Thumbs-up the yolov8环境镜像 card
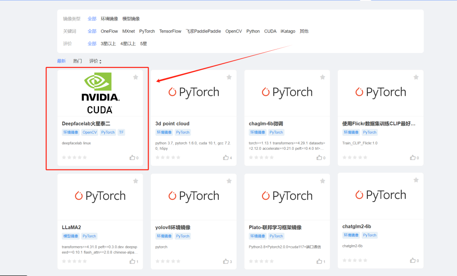This screenshot has width=457, height=276. coord(226,261)
